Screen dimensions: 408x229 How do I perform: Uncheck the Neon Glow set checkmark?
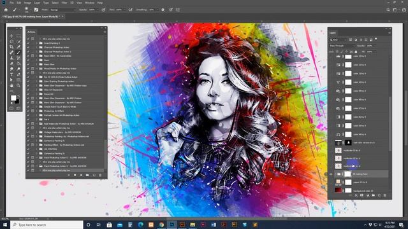pyautogui.click(x=28, y=64)
